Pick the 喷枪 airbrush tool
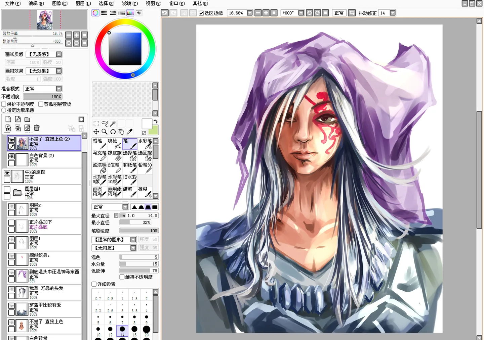Image resolution: width=484 pixels, height=340 pixels. click(x=115, y=144)
